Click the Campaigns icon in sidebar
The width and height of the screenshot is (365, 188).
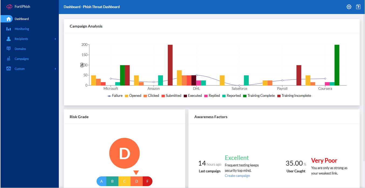coord(8,59)
